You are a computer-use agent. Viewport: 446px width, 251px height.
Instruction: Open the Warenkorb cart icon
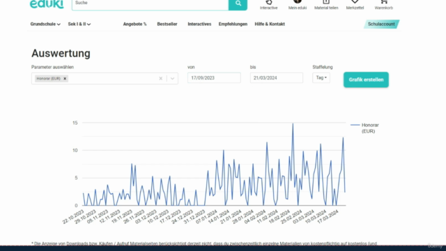pyautogui.click(x=384, y=2)
